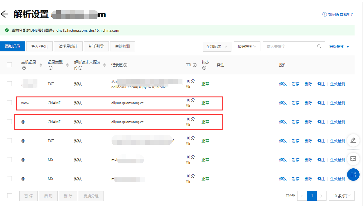Click 修改 for the www CNAME record

(x=283, y=103)
